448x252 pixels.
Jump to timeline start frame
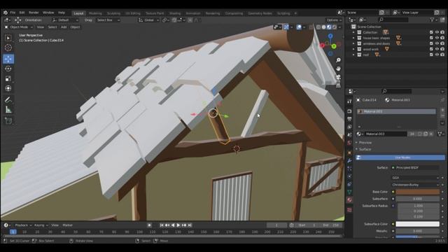coord(162,225)
